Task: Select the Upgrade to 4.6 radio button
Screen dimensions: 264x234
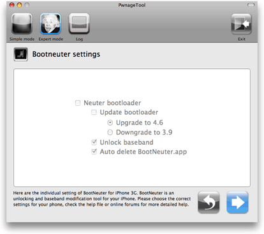Action: click(x=110, y=122)
